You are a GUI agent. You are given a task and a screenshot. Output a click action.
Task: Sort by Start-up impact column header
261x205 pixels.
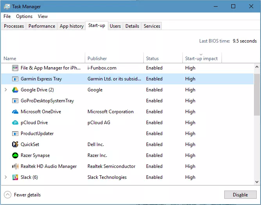[201, 59]
